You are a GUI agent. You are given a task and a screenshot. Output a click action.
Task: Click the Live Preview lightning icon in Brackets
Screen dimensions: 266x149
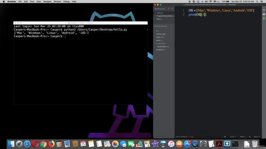click(264, 10)
